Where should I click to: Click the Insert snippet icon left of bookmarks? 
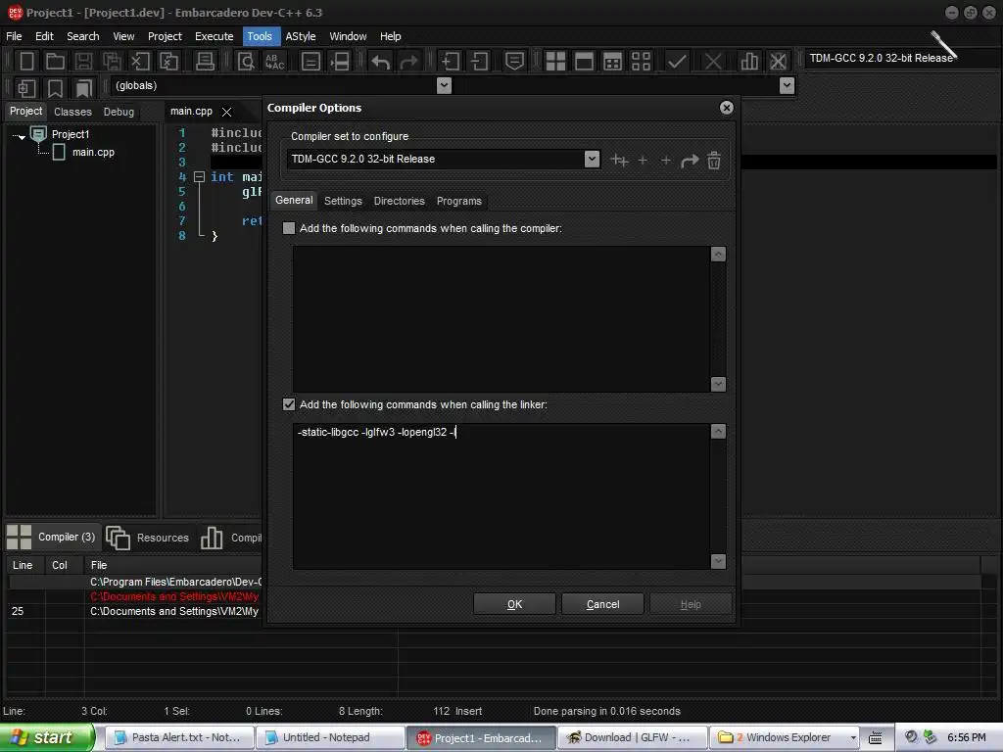pos(26,87)
